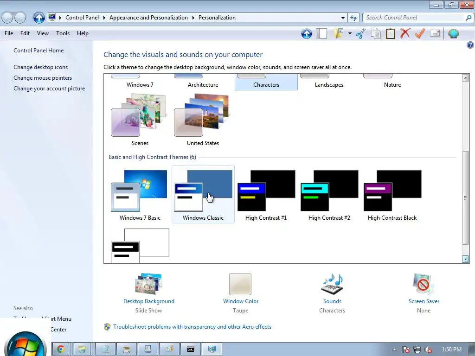Select the Scenes theme
The height and width of the screenshot is (356, 475).
(140, 120)
